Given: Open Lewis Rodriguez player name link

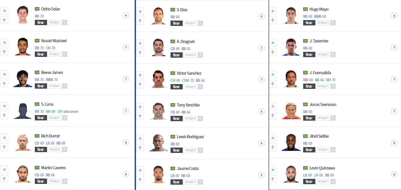Looking at the screenshot, I should click(x=190, y=137).
